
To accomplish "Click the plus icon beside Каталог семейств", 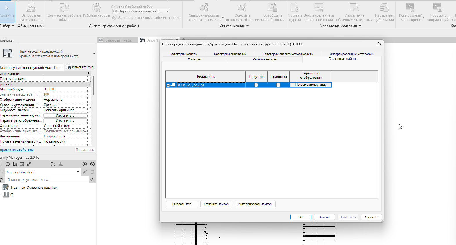I will pos(1,172).
